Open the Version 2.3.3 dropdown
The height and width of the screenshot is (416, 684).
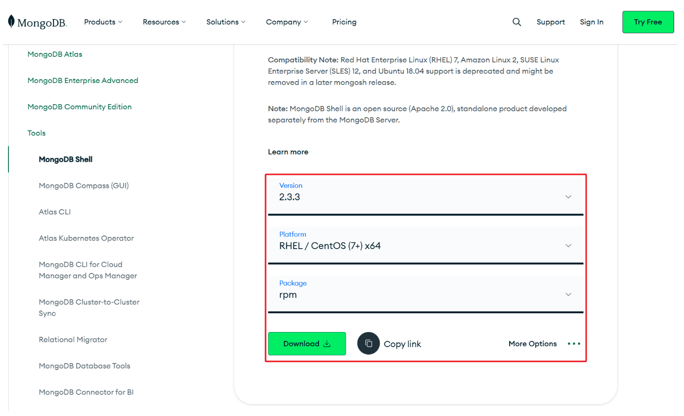coord(426,197)
